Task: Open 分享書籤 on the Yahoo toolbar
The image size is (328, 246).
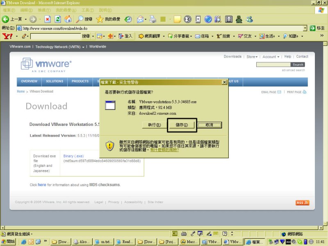Action: click(179, 36)
